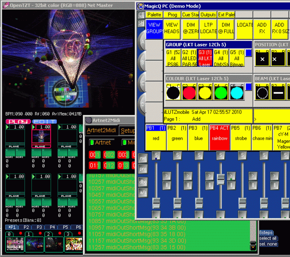Screen dimensions: 290x257
Task: Click DIM @ ZERO button
Action: click(190, 29)
